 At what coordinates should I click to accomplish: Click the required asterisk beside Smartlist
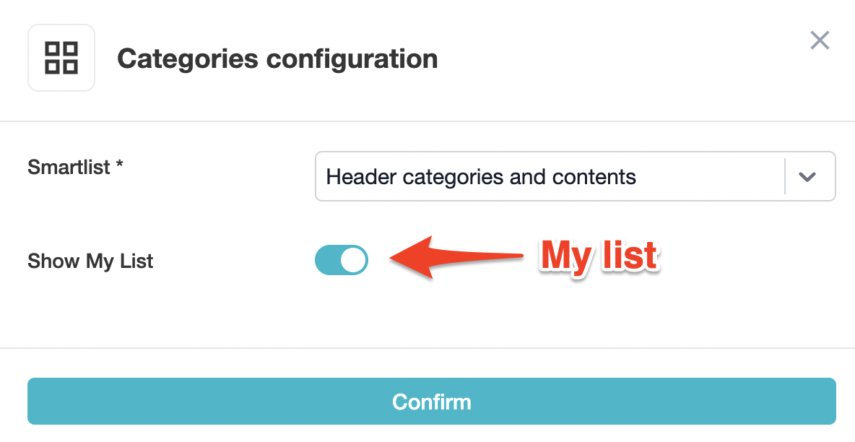tap(120, 165)
